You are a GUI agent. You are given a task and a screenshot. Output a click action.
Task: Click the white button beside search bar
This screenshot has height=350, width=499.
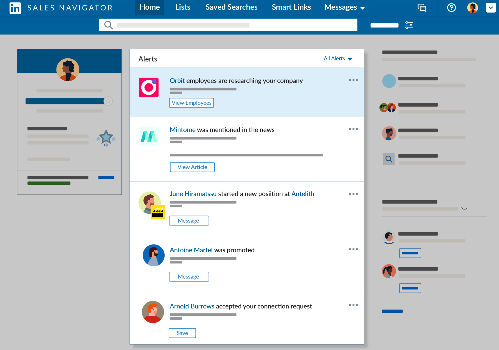pos(384,25)
